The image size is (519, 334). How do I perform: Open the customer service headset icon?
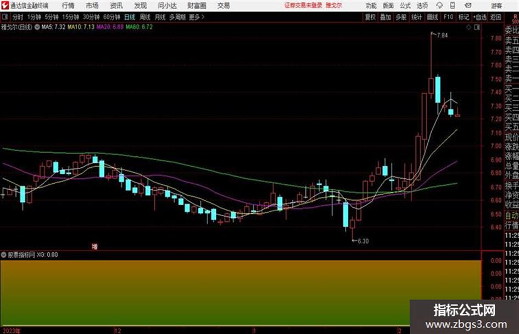click(x=439, y=5)
